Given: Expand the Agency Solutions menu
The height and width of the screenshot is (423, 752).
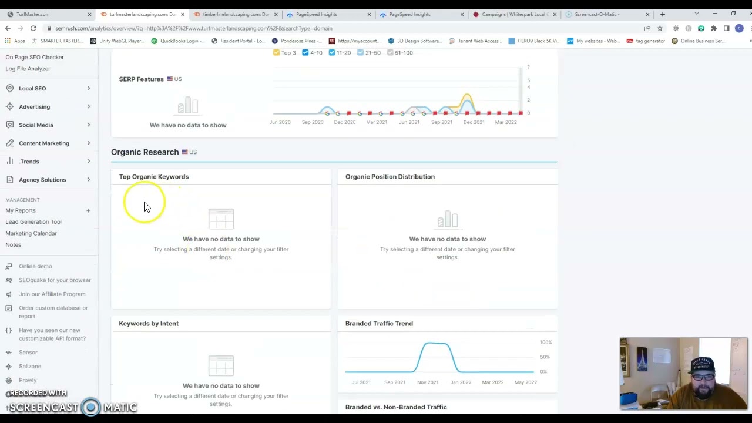Looking at the screenshot, I should pos(88,180).
